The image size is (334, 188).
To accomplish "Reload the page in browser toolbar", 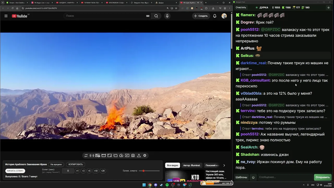I will point(13,8).
